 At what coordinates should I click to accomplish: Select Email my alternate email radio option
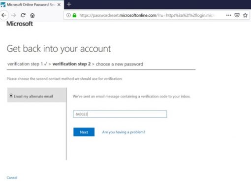tap(11, 95)
